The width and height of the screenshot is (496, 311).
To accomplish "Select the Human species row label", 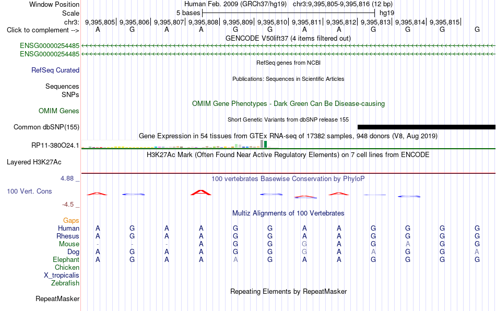I will coord(68,228).
